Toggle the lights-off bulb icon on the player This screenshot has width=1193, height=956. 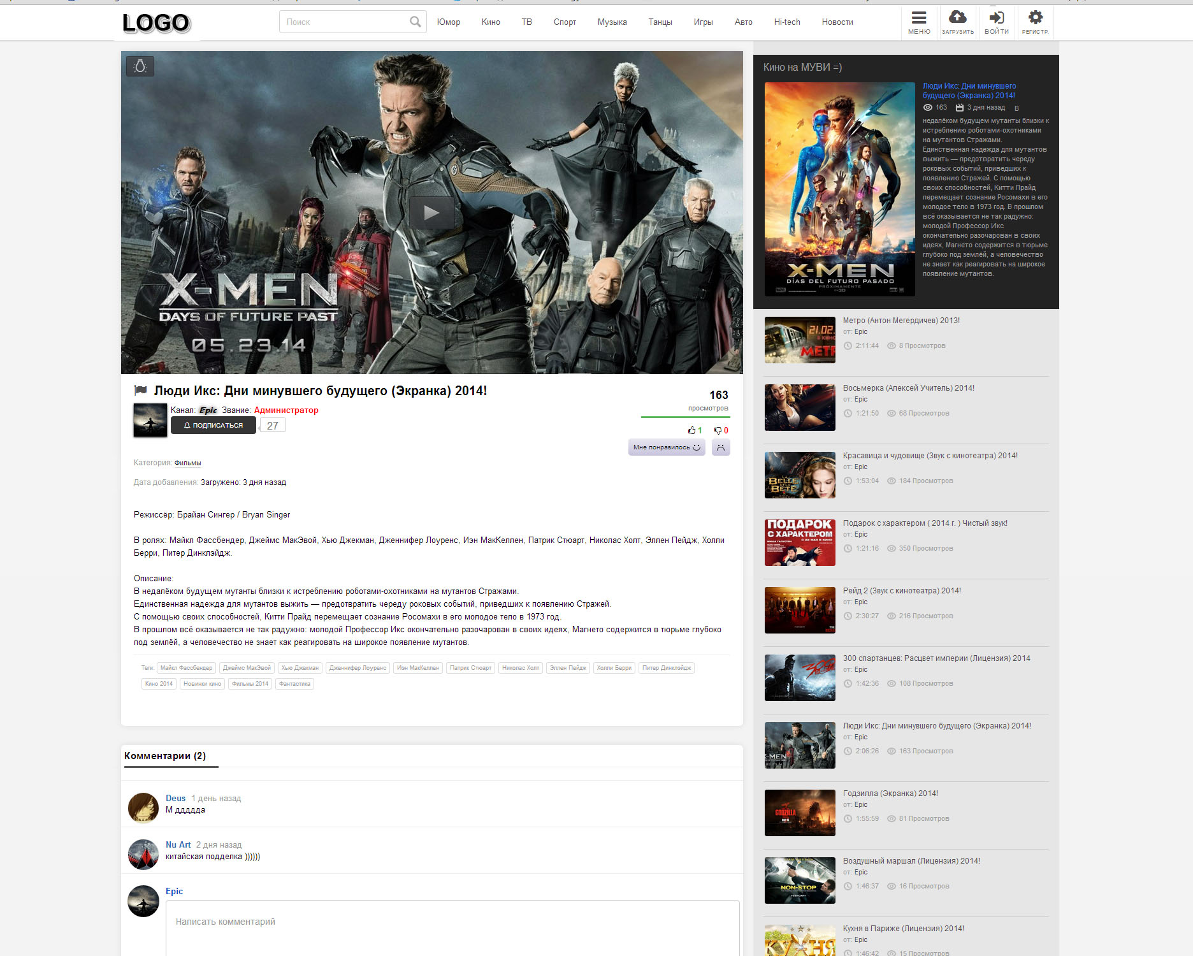[x=140, y=66]
